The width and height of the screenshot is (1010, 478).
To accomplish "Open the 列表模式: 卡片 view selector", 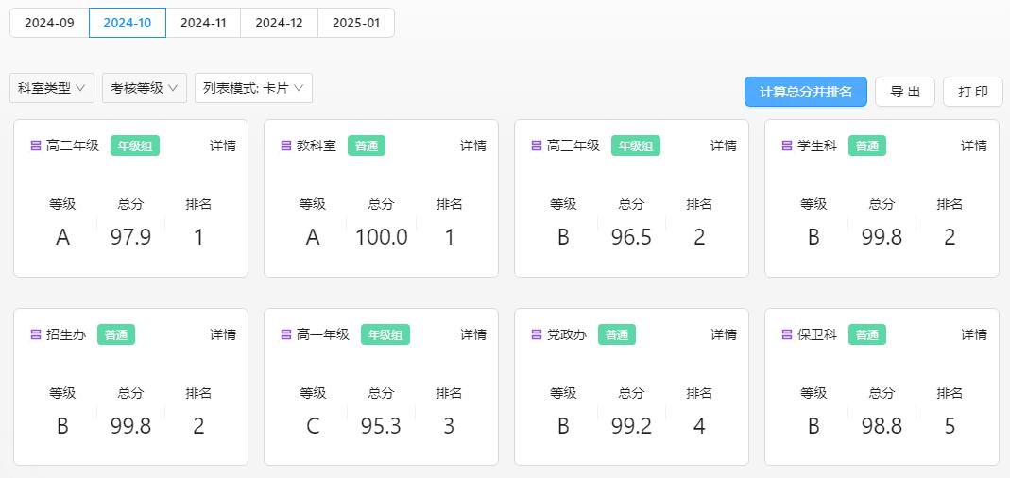I will pyautogui.click(x=253, y=88).
